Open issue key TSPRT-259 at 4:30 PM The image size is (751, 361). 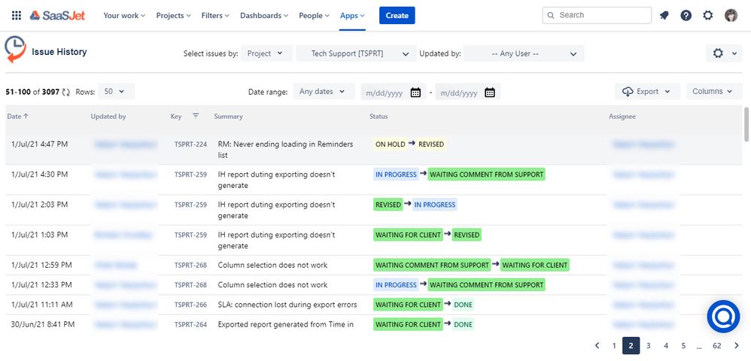(x=190, y=174)
